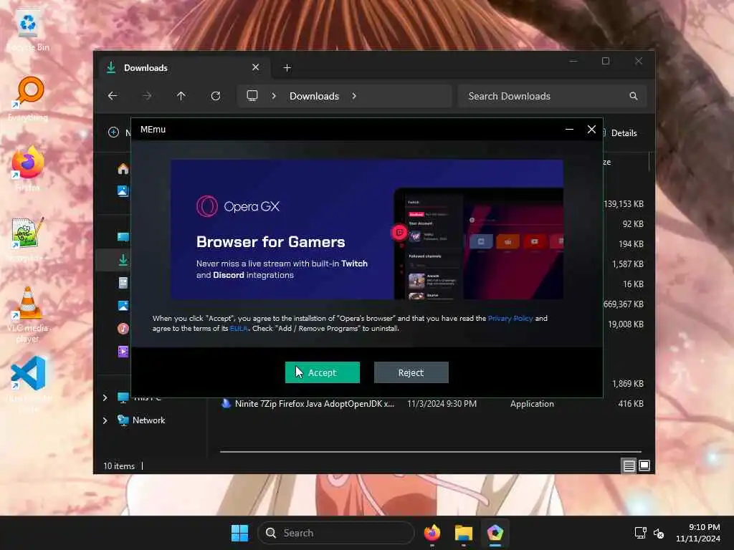Click the Opera GX banner image
The image size is (734, 550).
(x=366, y=229)
